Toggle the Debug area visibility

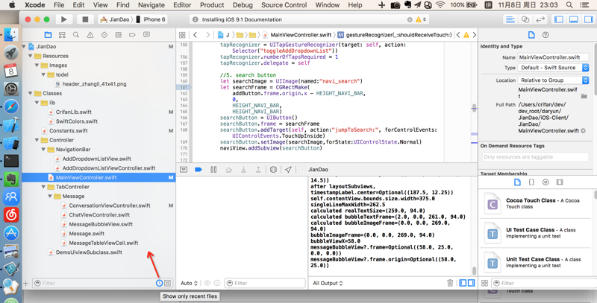[x=574, y=19]
